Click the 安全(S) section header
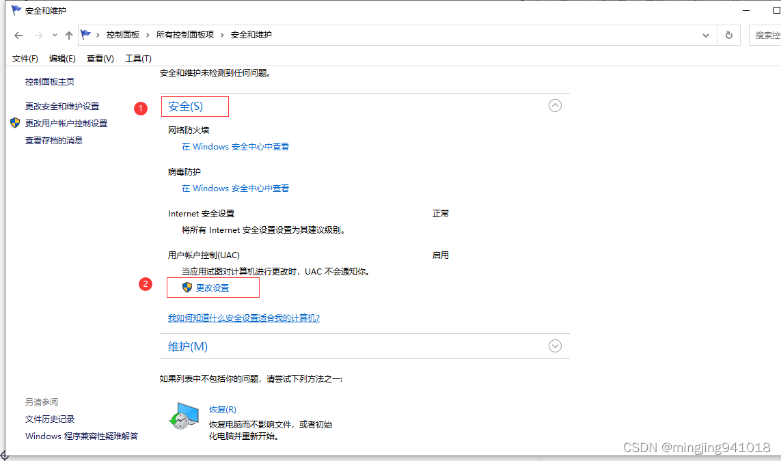The image size is (781, 461). coord(185,106)
